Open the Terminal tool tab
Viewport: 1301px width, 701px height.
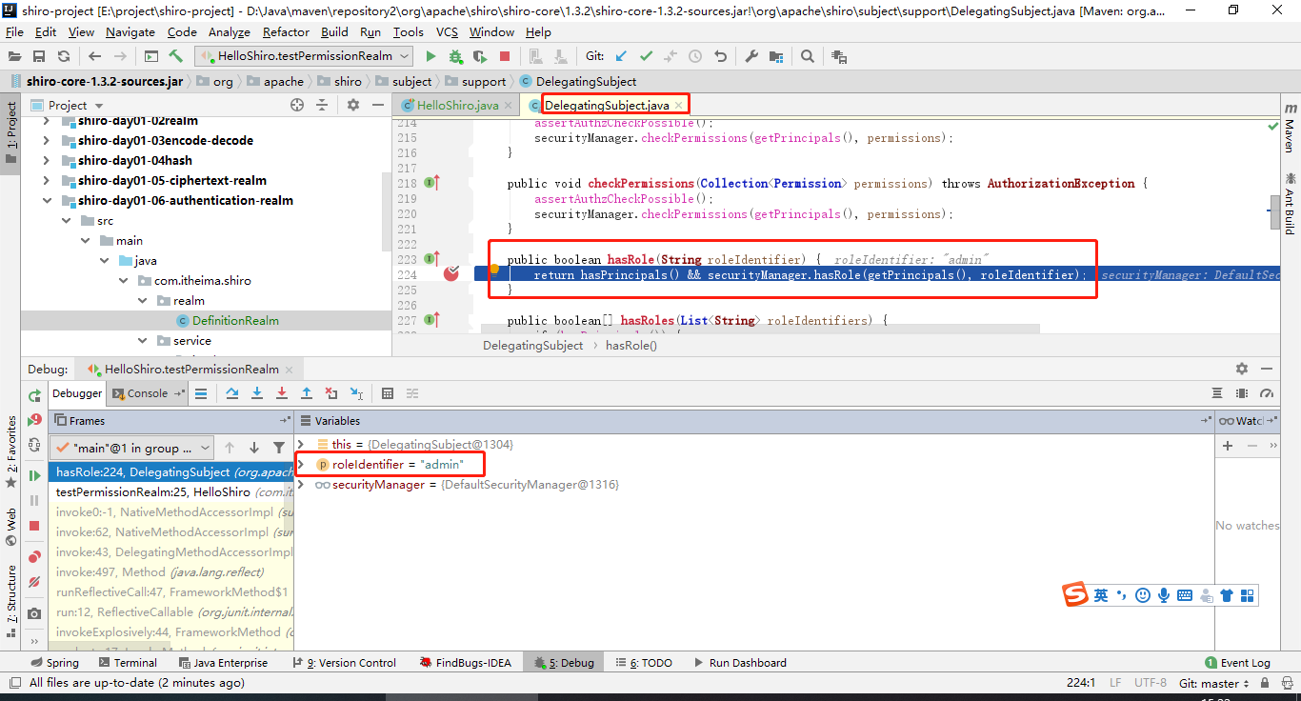coord(128,663)
